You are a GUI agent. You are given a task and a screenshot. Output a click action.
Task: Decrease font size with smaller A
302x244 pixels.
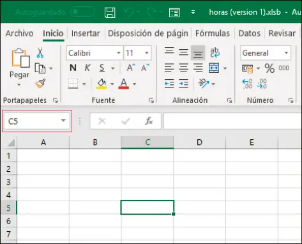pos(146,68)
